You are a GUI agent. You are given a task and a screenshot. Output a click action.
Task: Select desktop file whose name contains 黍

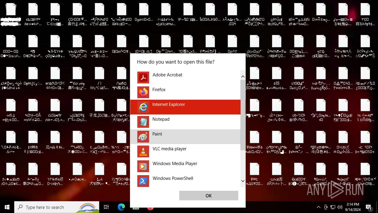(x=33, y=174)
